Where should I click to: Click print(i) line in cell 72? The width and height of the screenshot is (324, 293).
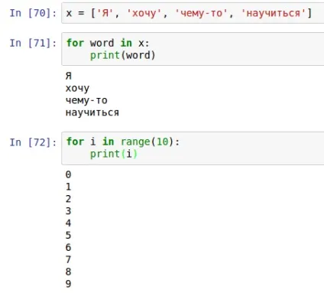[114, 154]
